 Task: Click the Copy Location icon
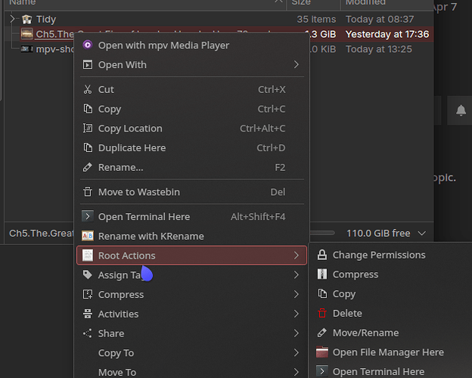click(88, 129)
